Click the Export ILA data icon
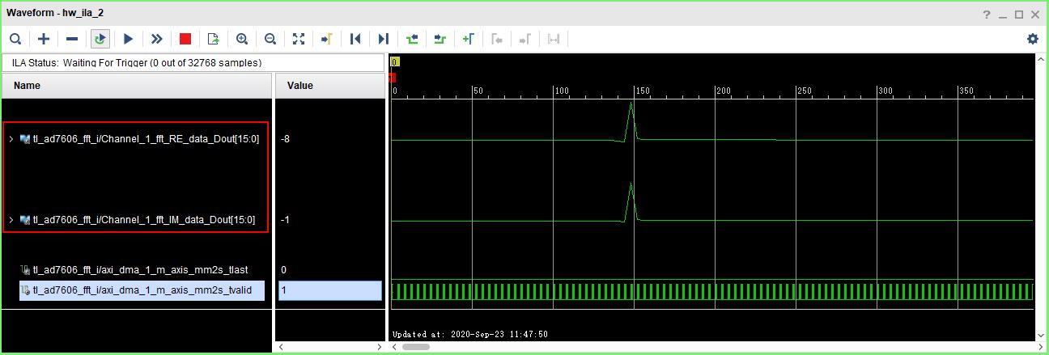The height and width of the screenshot is (355, 1049). point(214,39)
